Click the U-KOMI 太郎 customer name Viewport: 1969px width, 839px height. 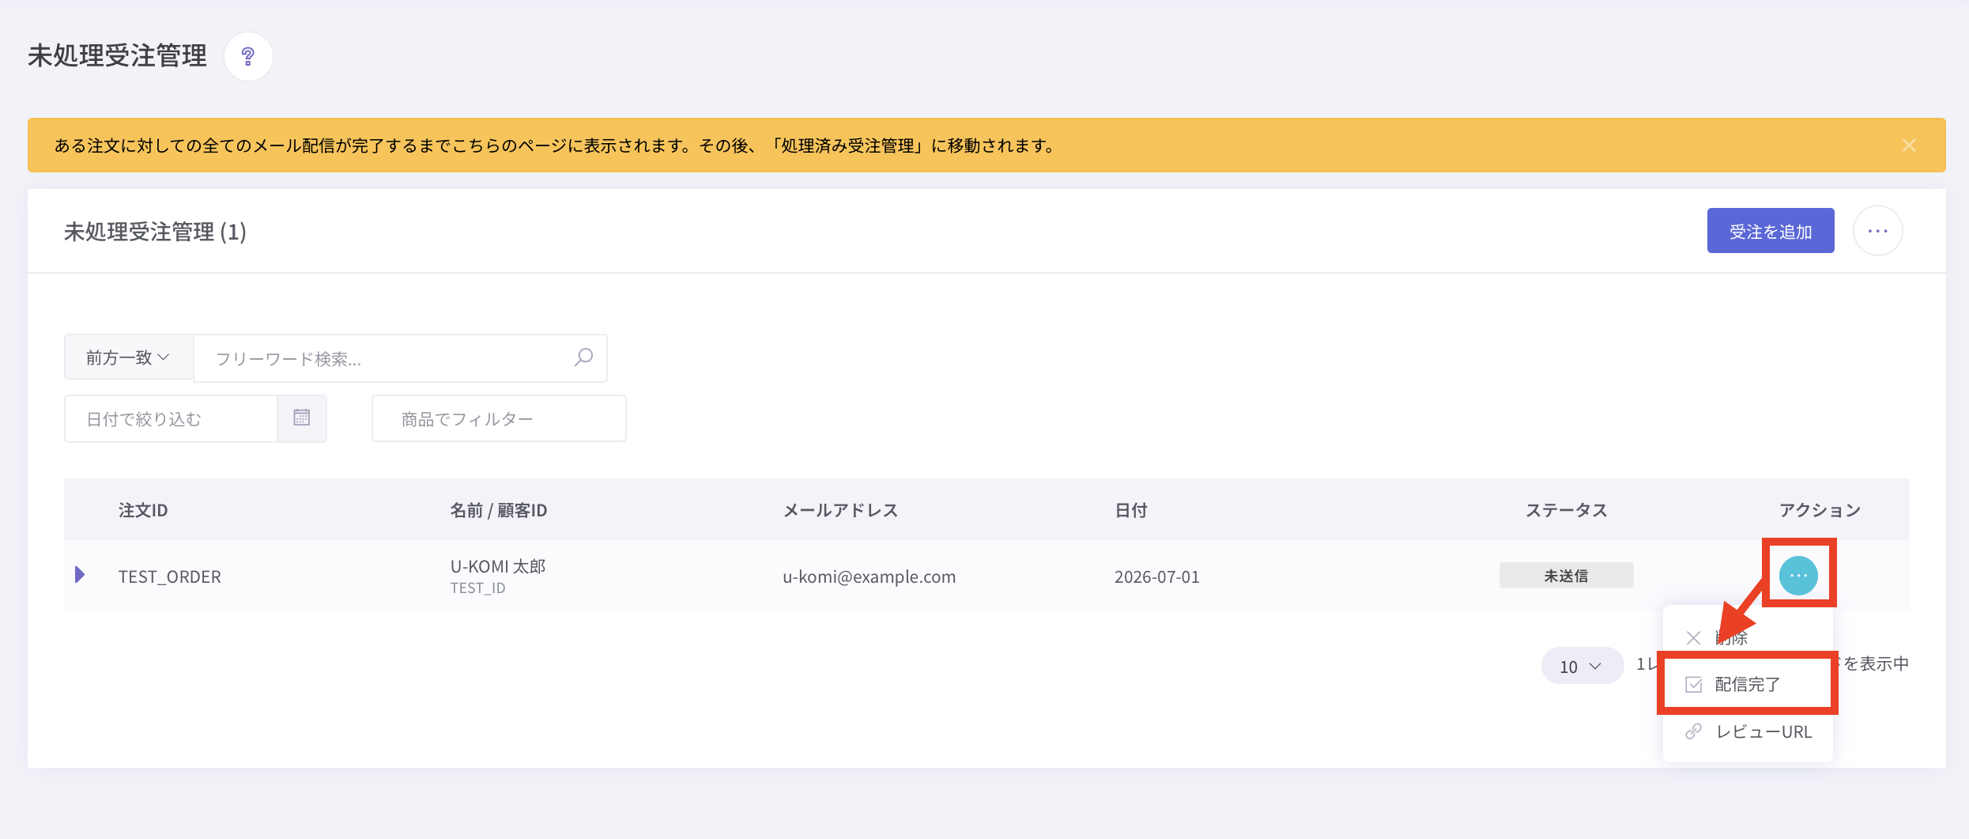[x=498, y=566]
